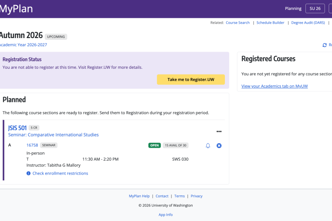Open Seminar: Comparative International Studies title
The height and width of the screenshot is (221, 332).
point(54,135)
